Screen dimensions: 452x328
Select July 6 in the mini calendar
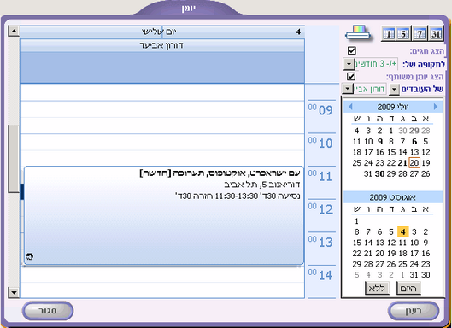[x=414, y=141]
